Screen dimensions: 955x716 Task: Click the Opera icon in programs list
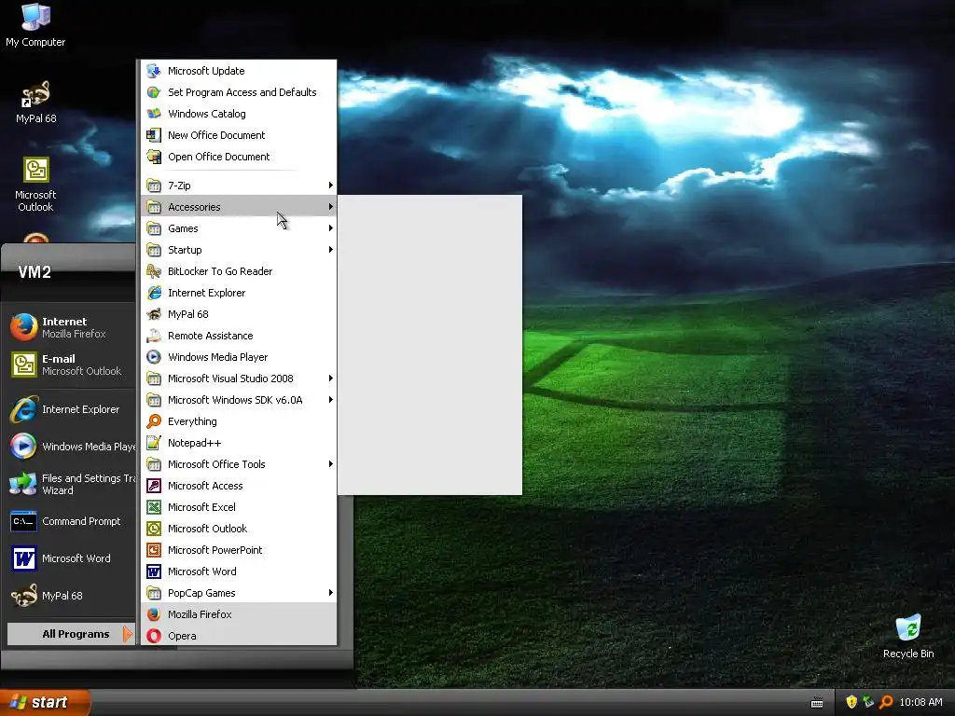point(154,636)
